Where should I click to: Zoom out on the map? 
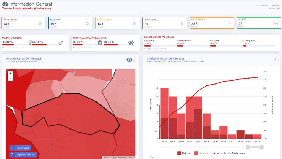click(x=10, y=79)
